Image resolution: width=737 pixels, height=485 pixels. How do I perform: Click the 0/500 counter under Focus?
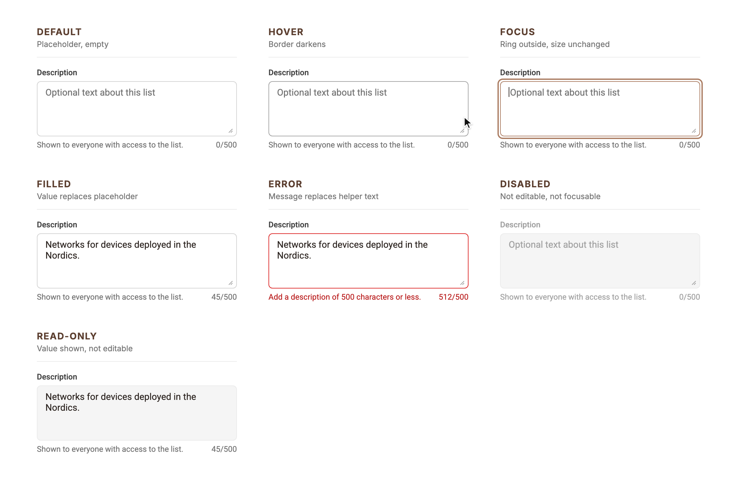click(690, 145)
